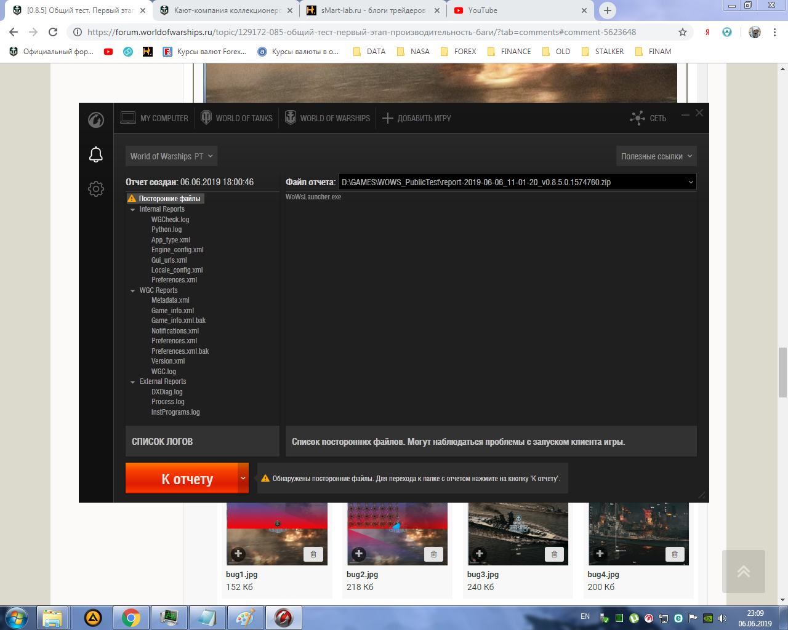788x630 pixels.
Task: Click WoWsLauncher.exe in file list
Action: (x=313, y=197)
